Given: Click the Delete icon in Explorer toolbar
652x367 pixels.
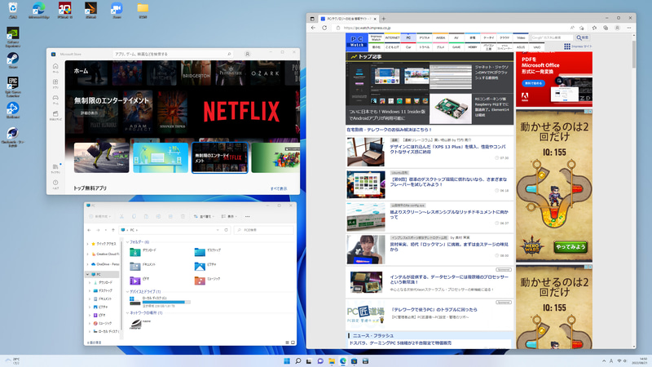Looking at the screenshot, I should point(183,216).
